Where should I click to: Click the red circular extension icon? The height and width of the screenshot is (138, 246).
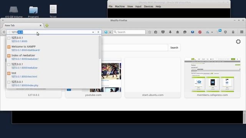(x=200, y=32)
